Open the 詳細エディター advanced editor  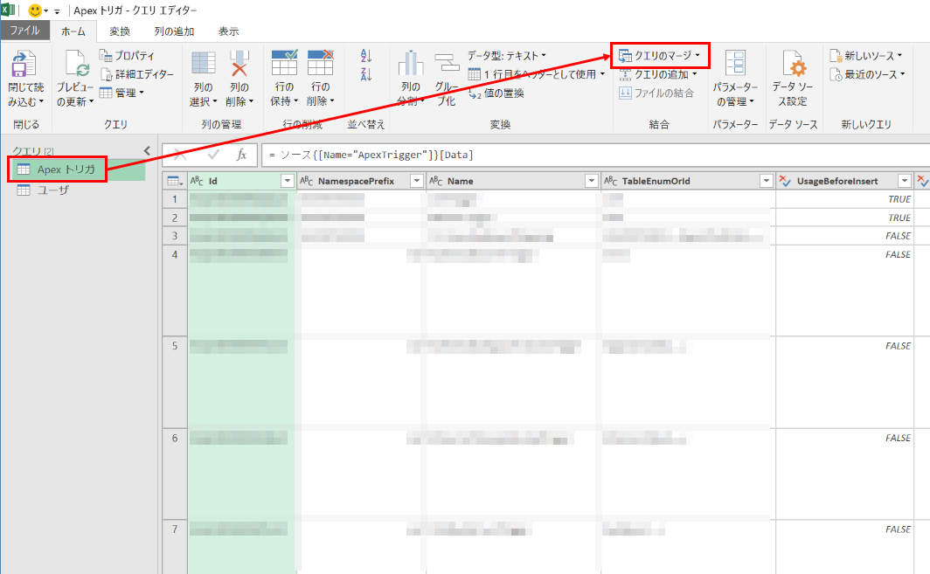click(137, 74)
